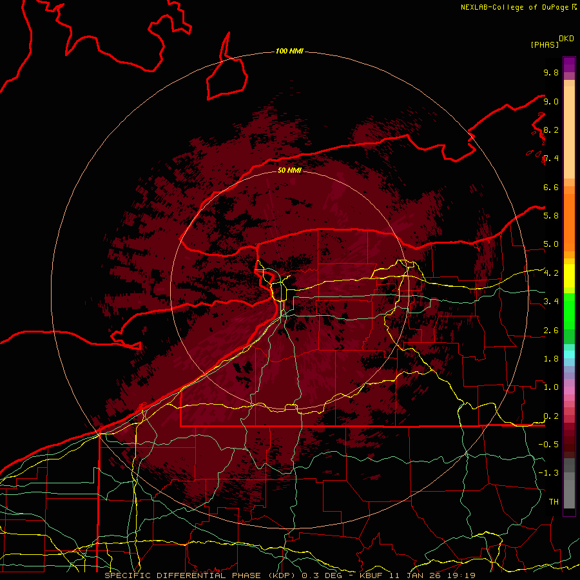Click the TH threshold label on legend
The height and width of the screenshot is (580, 580).
554,502
